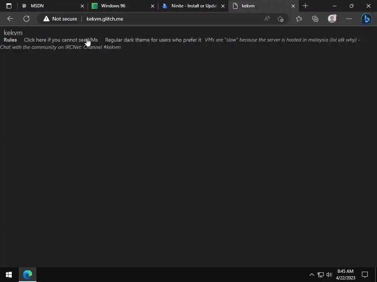
Task: Go back using the back arrow
Action: [10, 19]
